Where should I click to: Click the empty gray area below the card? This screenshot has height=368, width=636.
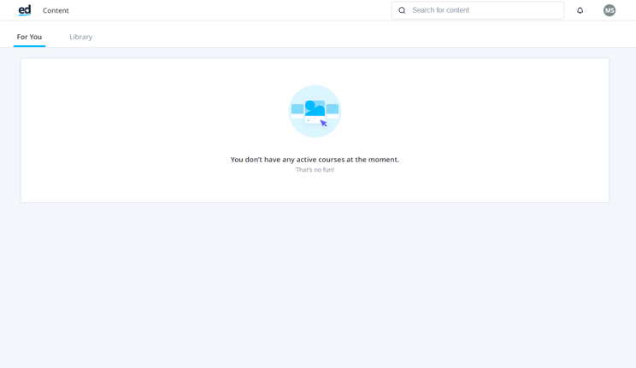pos(315,282)
